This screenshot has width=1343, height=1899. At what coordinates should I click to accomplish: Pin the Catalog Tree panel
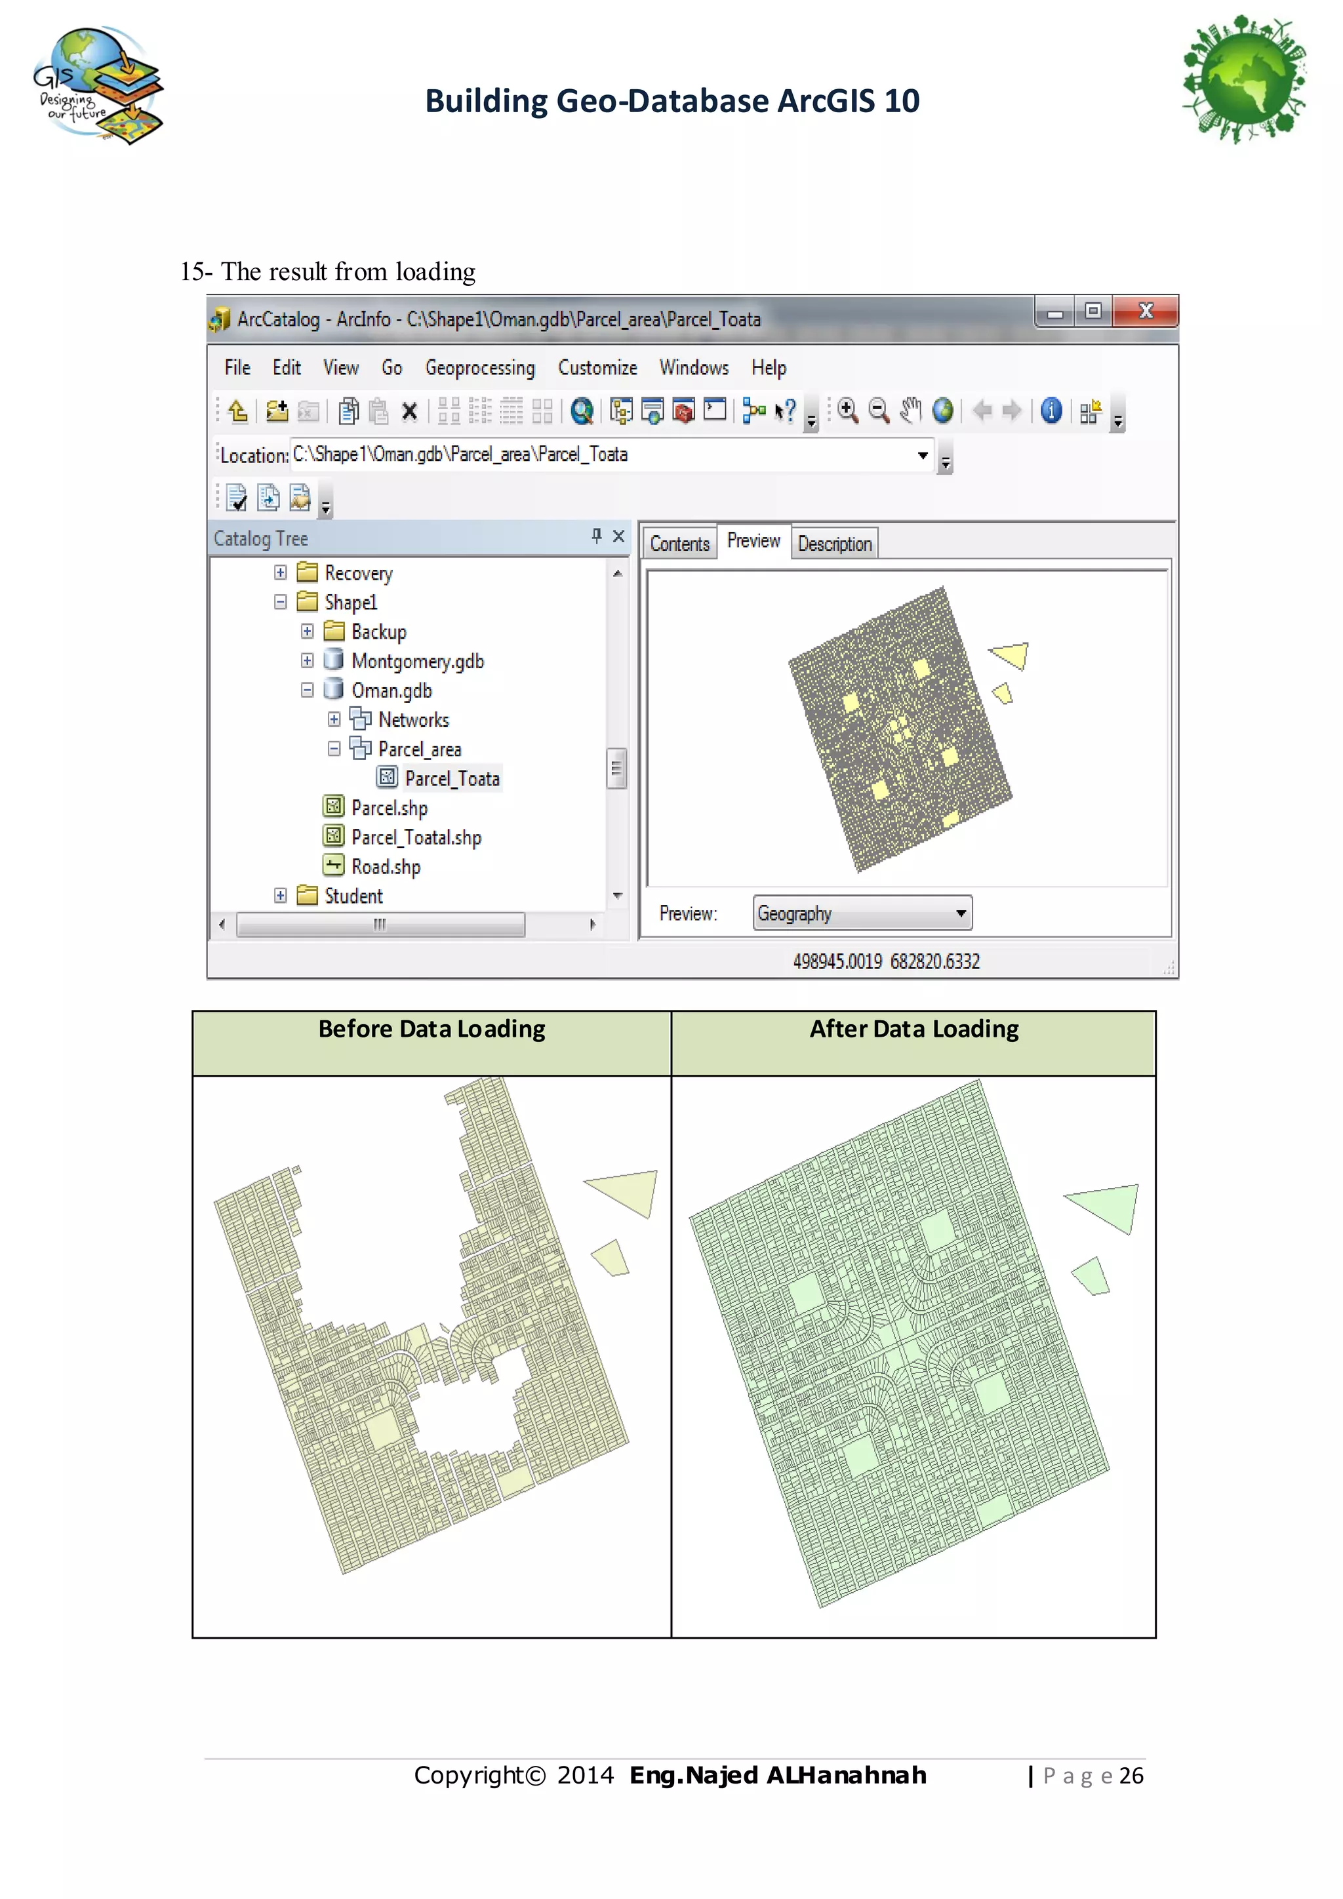click(596, 536)
